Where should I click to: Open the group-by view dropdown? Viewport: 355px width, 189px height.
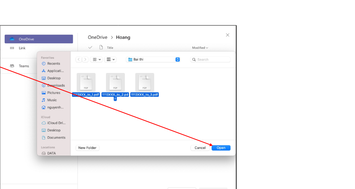111,59
